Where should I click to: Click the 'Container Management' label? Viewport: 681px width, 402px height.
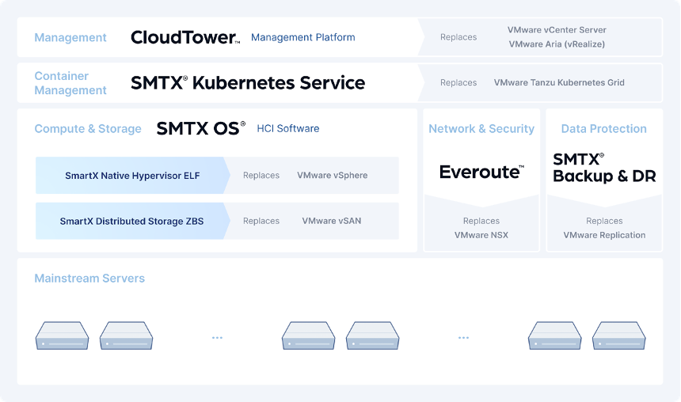coord(70,83)
